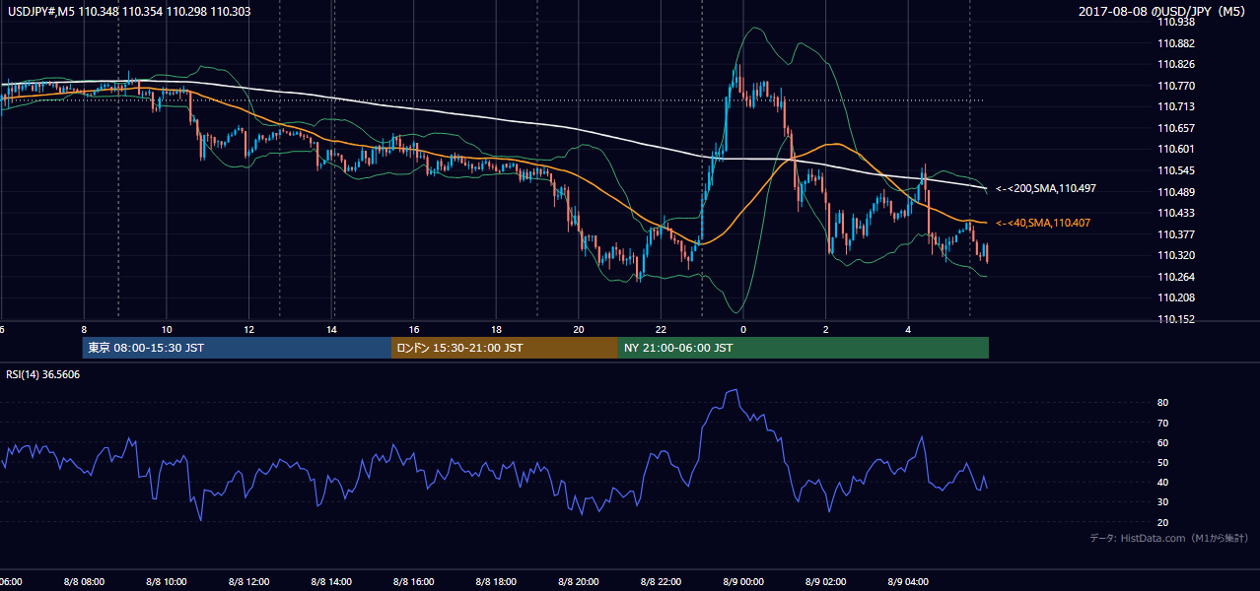Click hour tick 22 under the price chart
Viewport: 1260px width, 591px height.
pyautogui.click(x=661, y=330)
